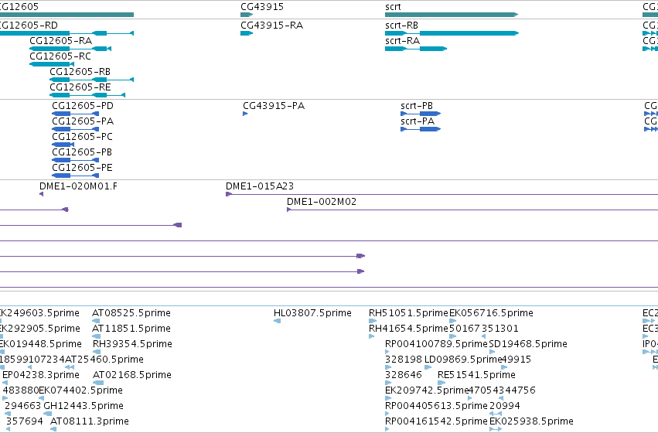Click the CG12605-RE transcript feature
This screenshot has height=433, width=658.
tap(87, 95)
